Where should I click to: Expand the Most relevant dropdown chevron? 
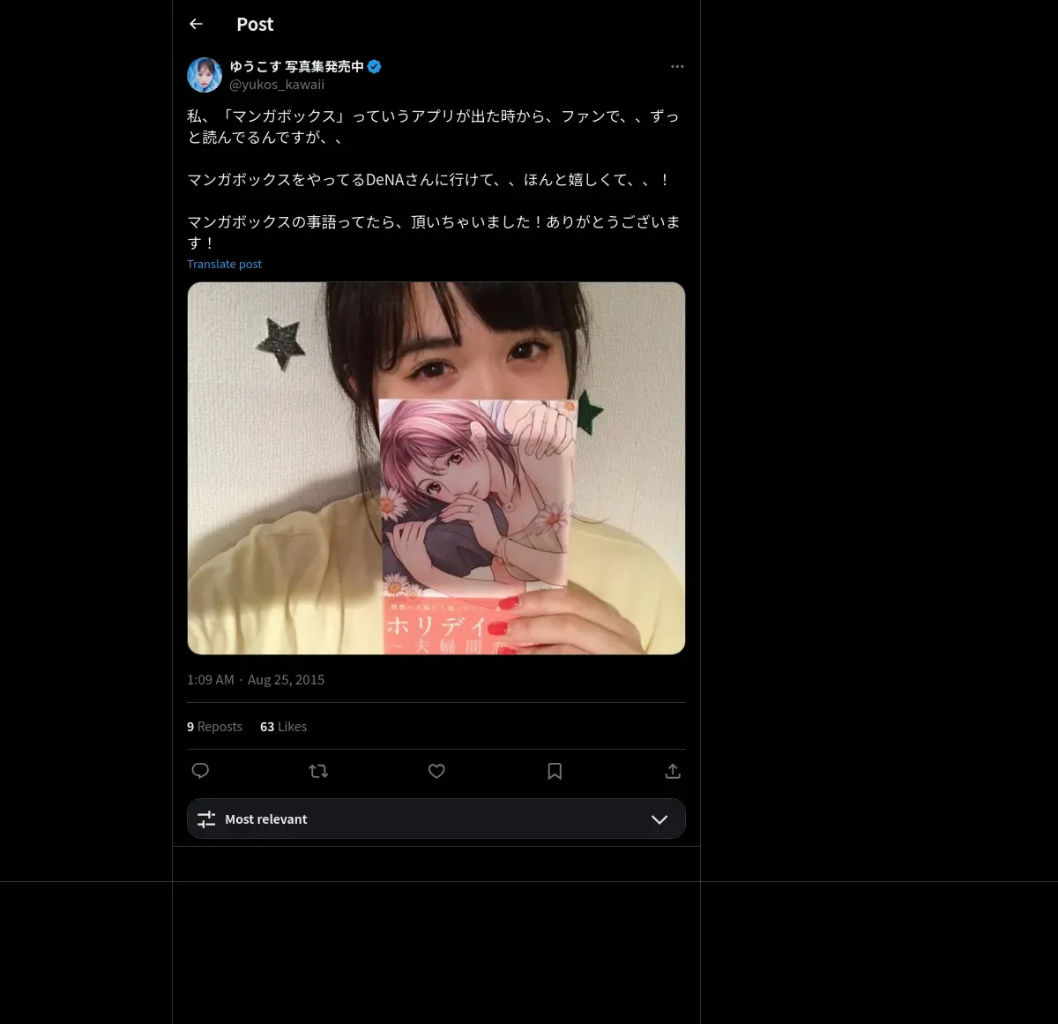[659, 819]
